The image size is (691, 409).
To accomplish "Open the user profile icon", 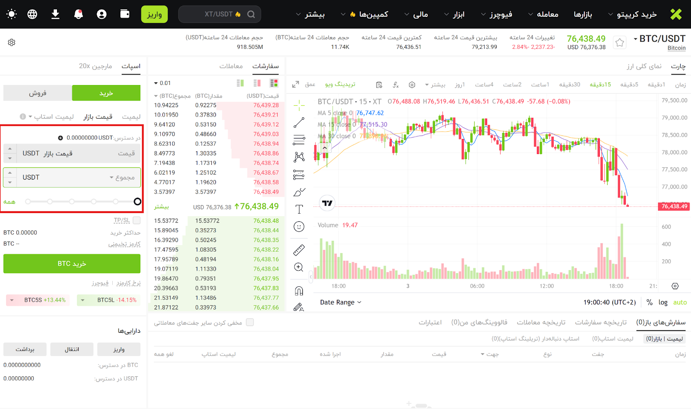I will 101,14.
